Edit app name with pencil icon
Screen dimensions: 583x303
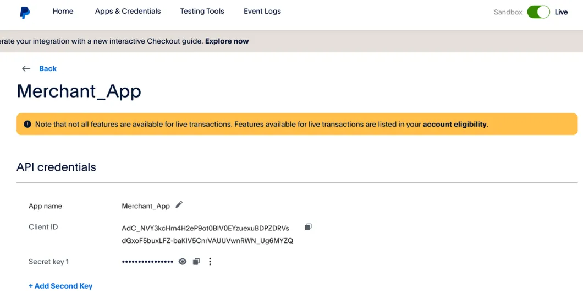coord(179,204)
